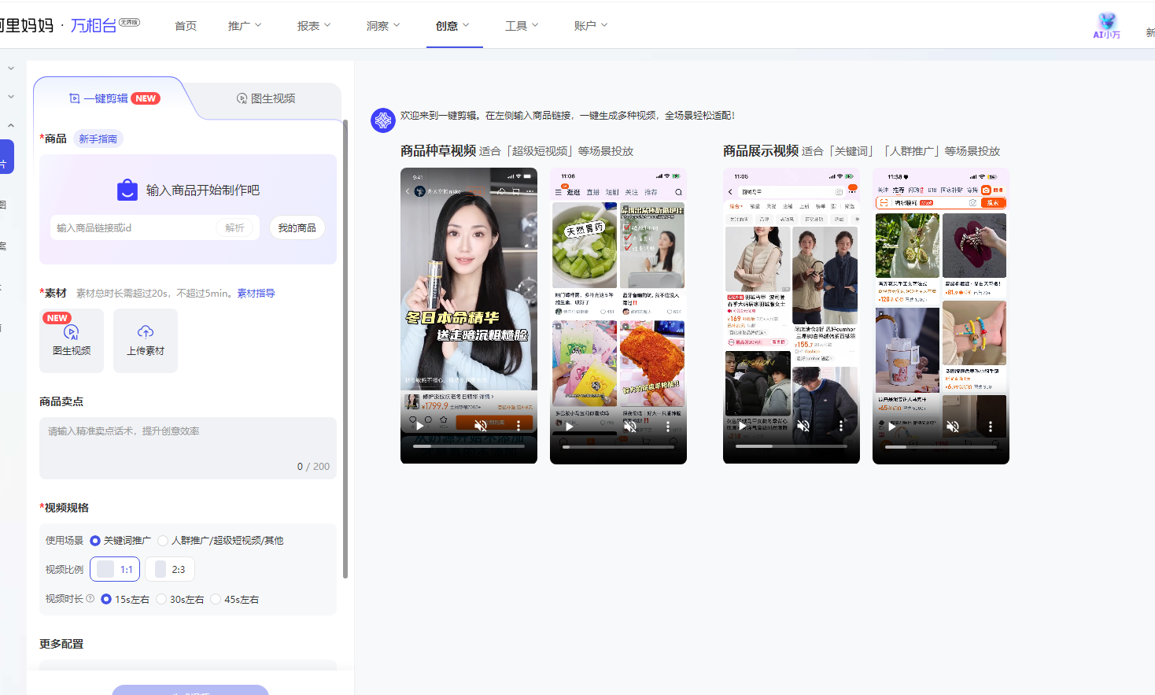The image size is (1155, 695).
Task: Go to 首页 in the top menu
Action: pyautogui.click(x=186, y=26)
